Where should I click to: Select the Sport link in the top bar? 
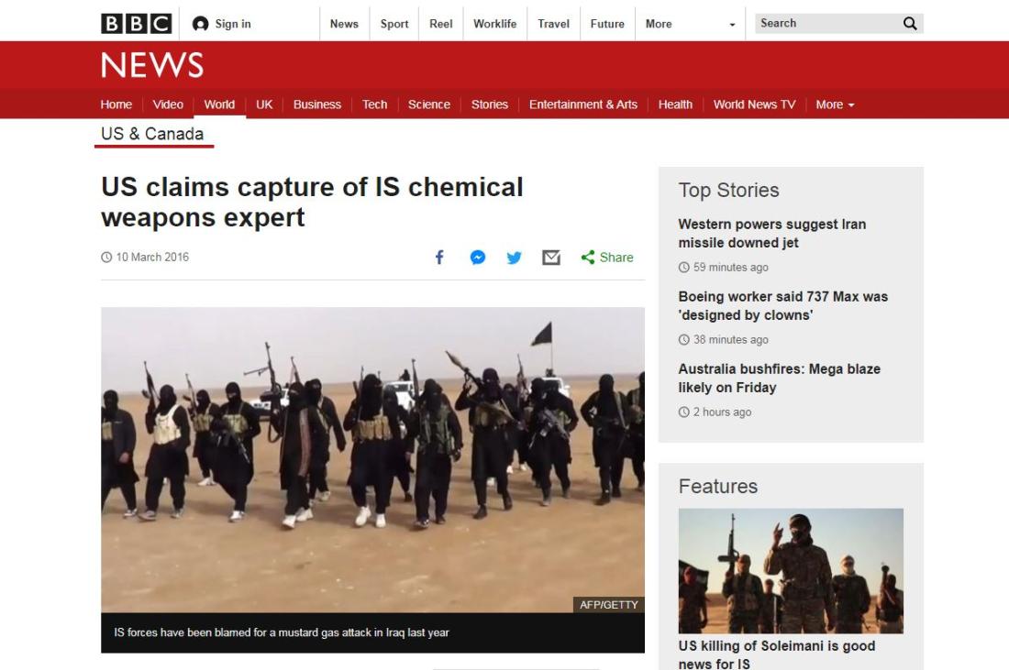(394, 24)
